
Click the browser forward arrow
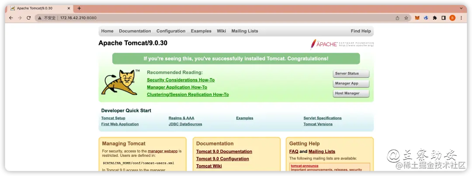[20, 18]
